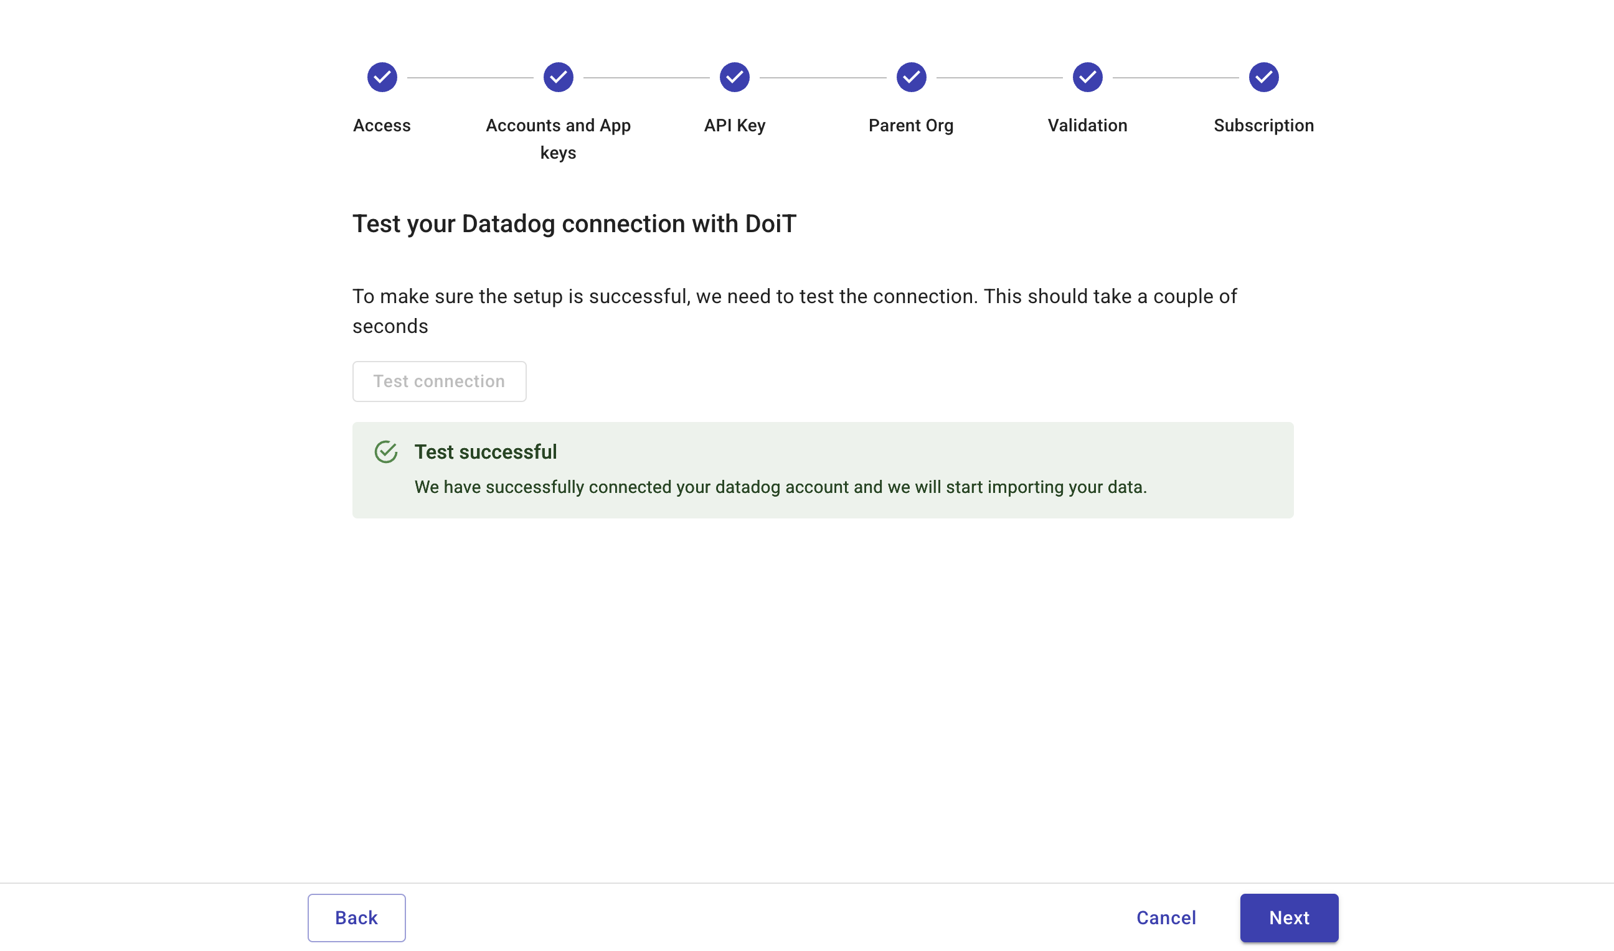Screen dimensions: 1614x951
Task: Select the Accounts and App keys label
Action: pyautogui.click(x=558, y=139)
